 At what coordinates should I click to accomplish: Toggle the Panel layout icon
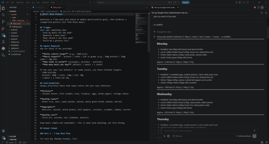coord(244,2)
